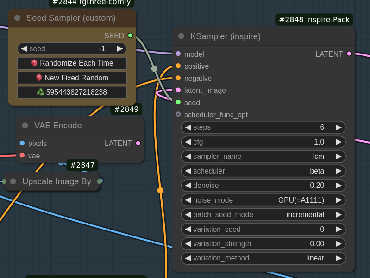Decrease the variation_strength value
370x278 pixels.
pyautogui.click(x=188, y=244)
